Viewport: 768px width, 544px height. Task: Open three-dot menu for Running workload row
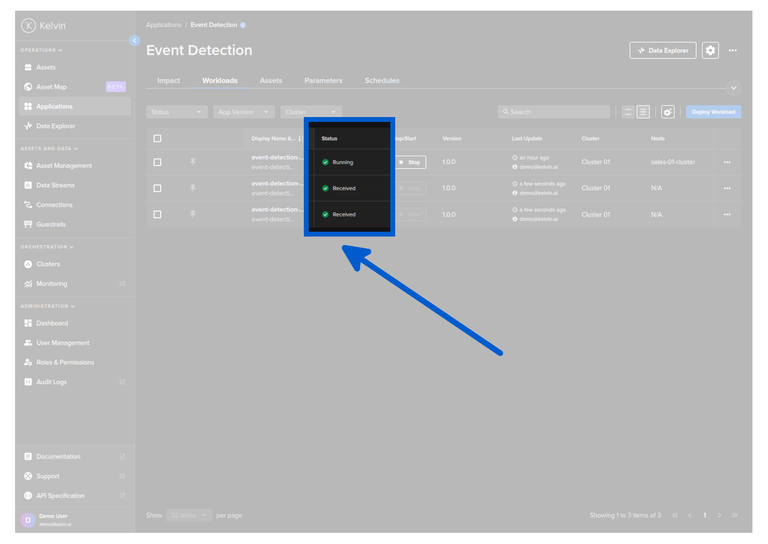pyautogui.click(x=727, y=162)
